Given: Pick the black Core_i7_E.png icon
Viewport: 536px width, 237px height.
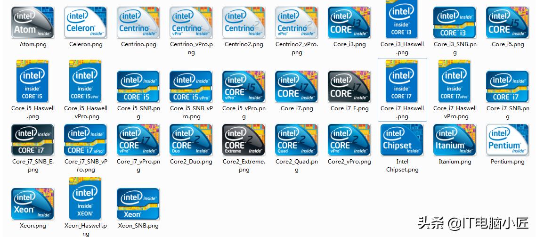Looking at the screenshot, I should 349,87.
